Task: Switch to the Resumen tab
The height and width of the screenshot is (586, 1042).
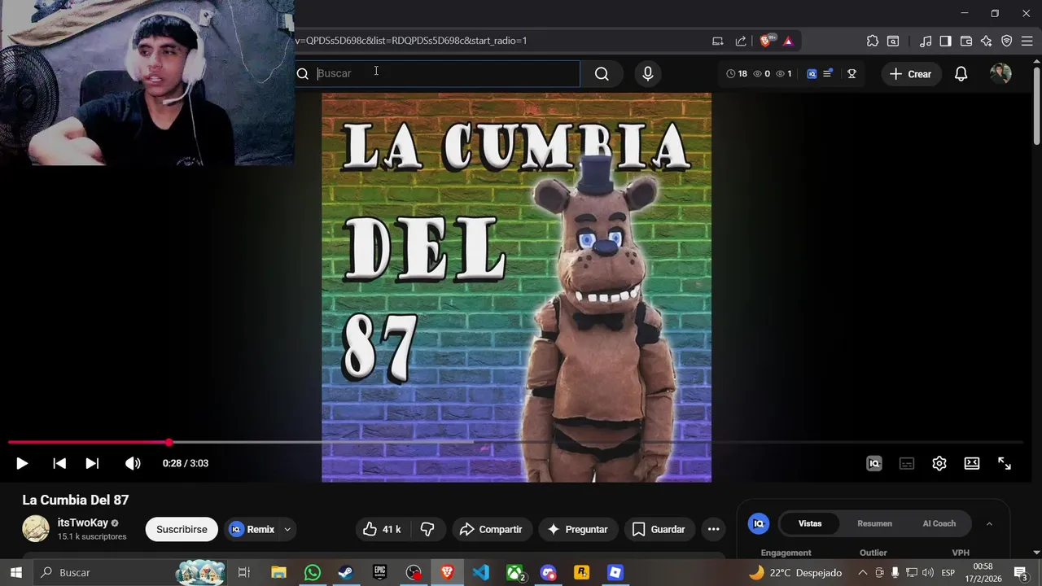Action: click(875, 523)
